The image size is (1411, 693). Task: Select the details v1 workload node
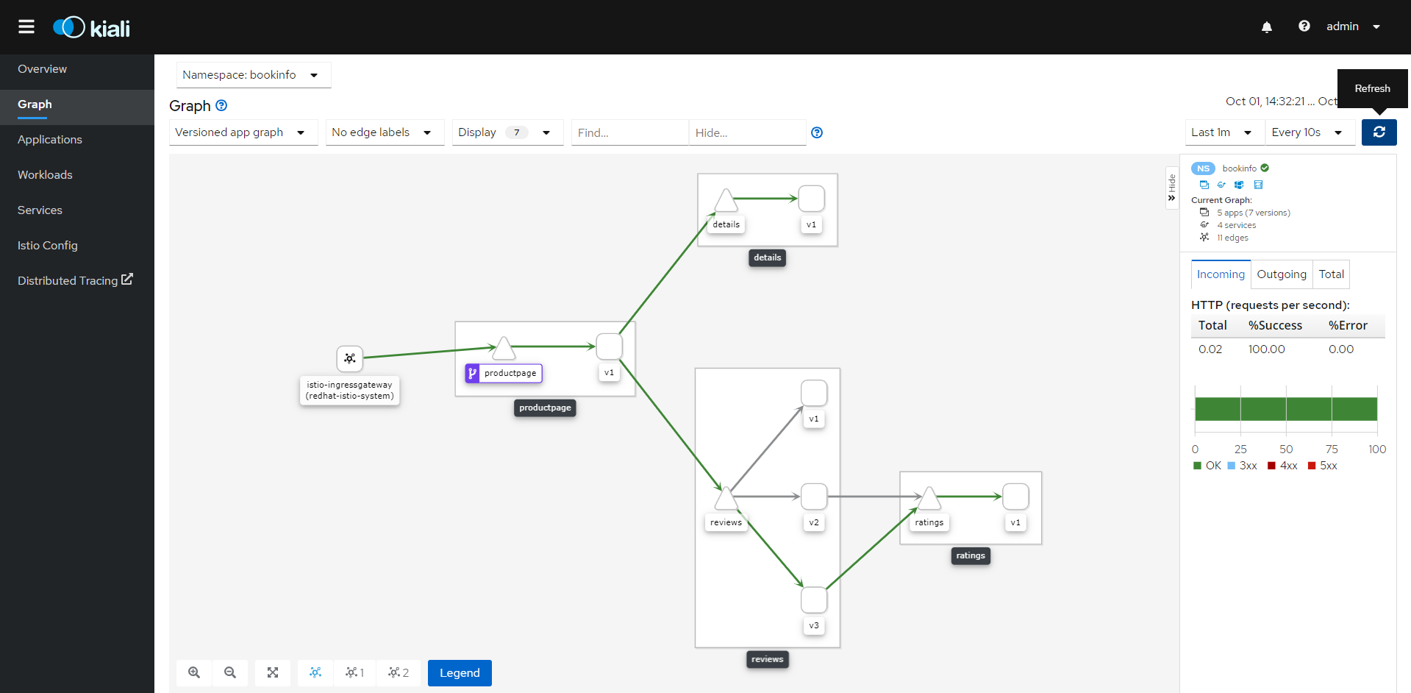click(x=811, y=199)
